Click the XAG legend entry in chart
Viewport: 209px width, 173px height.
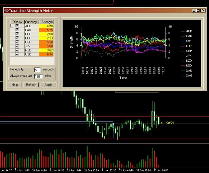[x=187, y=75]
